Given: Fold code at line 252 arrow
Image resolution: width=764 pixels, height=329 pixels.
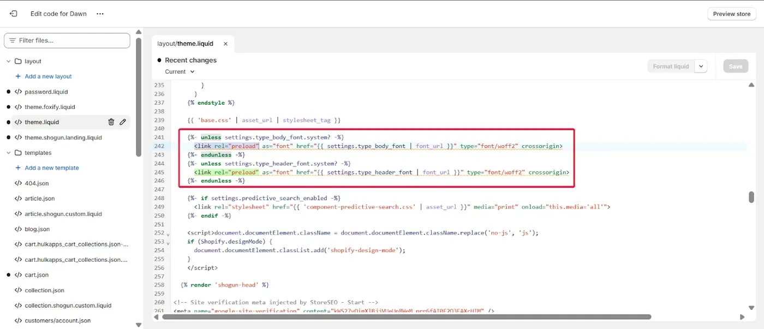Looking at the screenshot, I should tap(168, 235).
